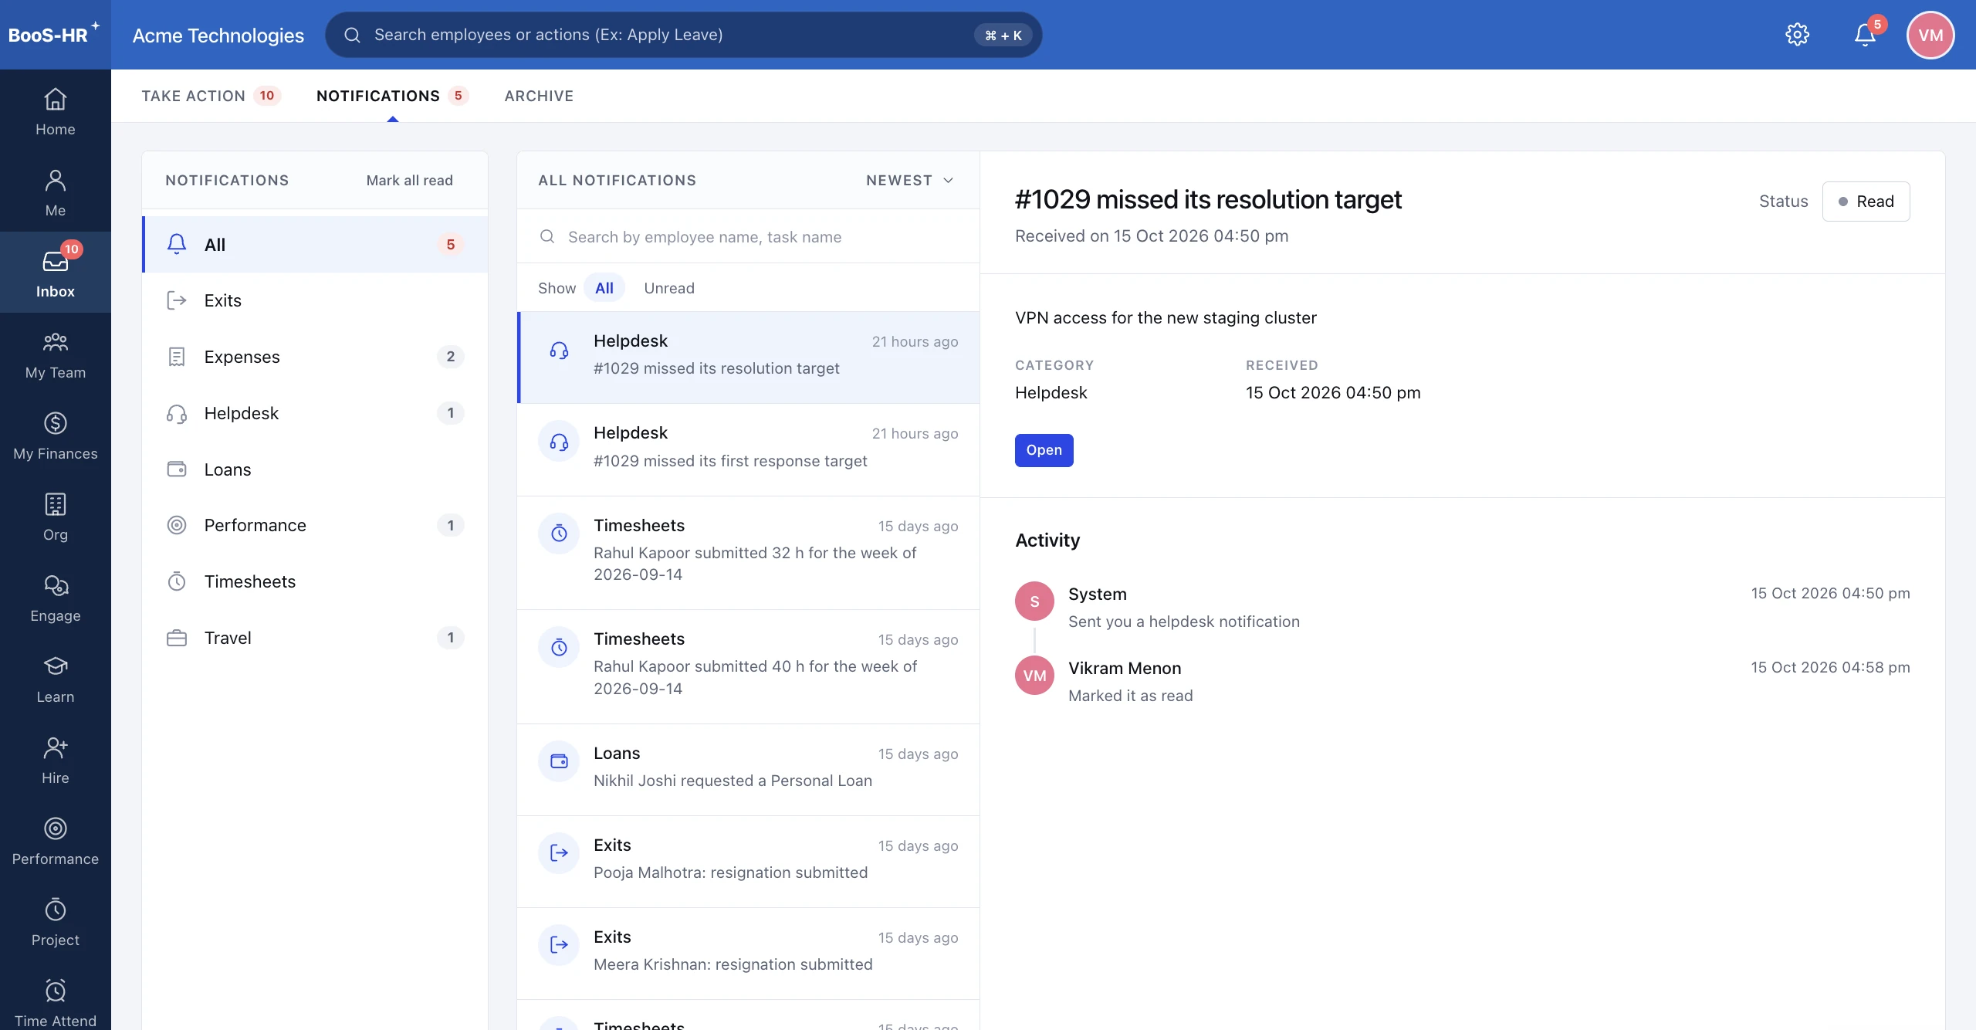The width and height of the screenshot is (1976, 1030).
Task: Open Rahul Kapoor 32 h timesheet notification
Action: (749, 553)
